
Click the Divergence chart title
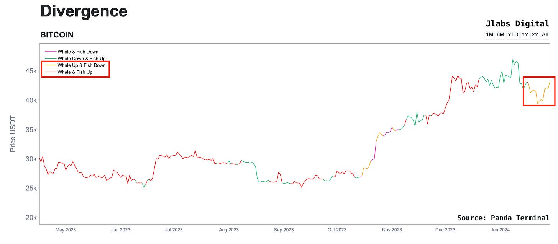tap(84, 11)
